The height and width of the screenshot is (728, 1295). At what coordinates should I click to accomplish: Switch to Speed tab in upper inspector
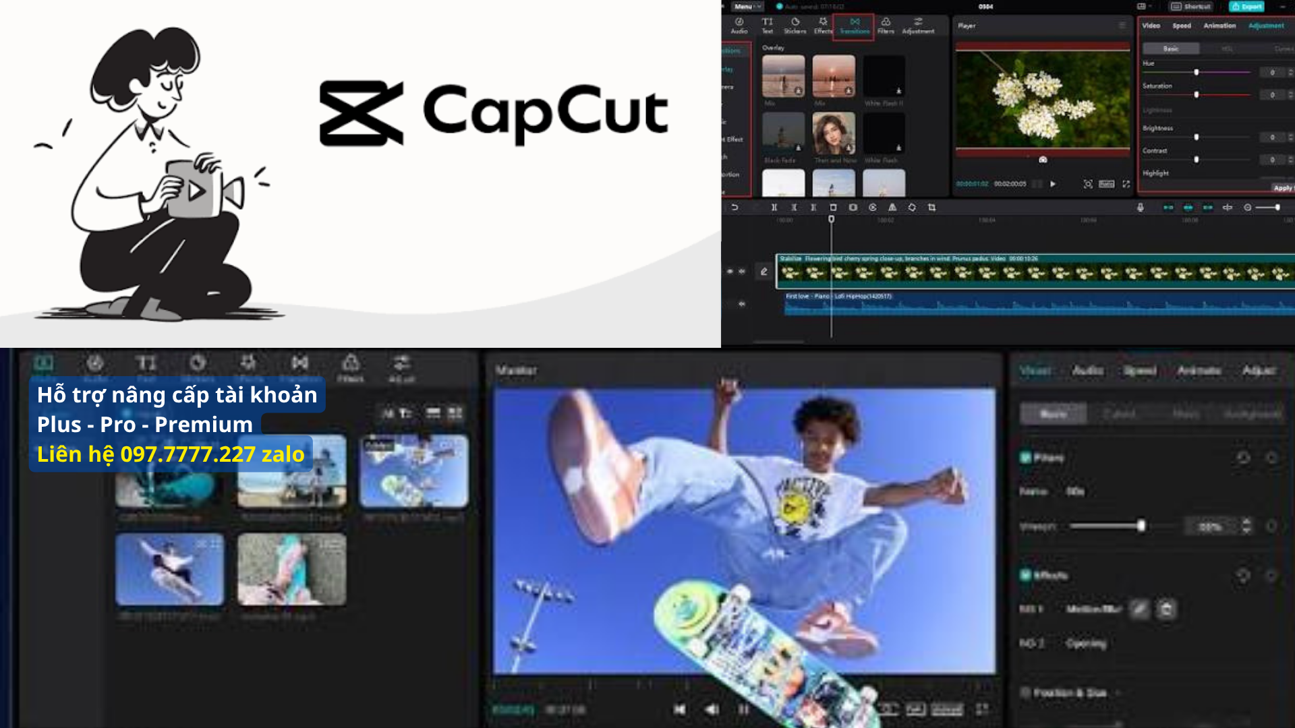click(x=1182, y=26)
